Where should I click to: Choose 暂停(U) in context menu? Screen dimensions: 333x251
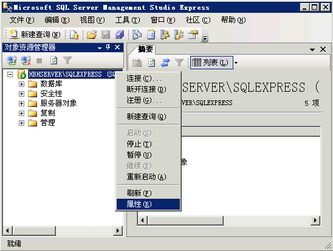point(148,155)
